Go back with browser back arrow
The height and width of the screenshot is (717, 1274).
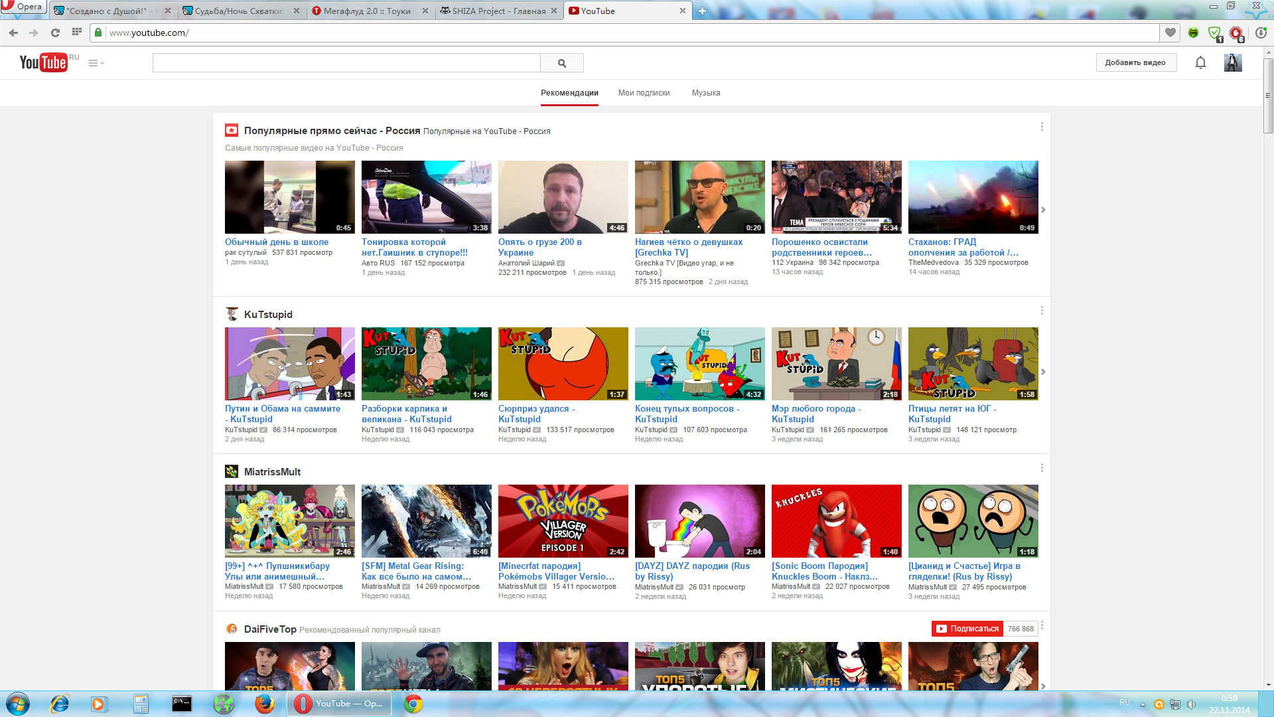(x=13, y=33)
